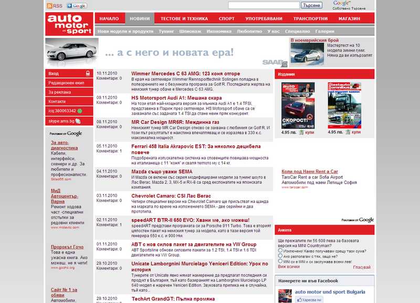Open the Галерии submenu item

point(324,31)
